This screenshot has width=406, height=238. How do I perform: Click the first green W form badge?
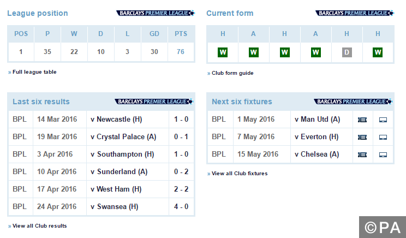coord(223,52)
